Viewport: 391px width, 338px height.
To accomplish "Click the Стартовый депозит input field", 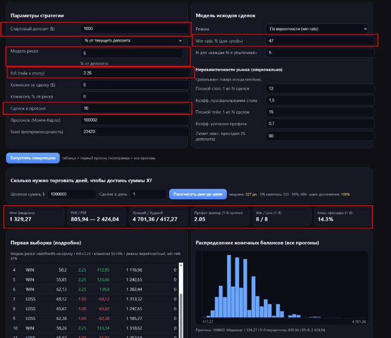I will pos(134,28).
